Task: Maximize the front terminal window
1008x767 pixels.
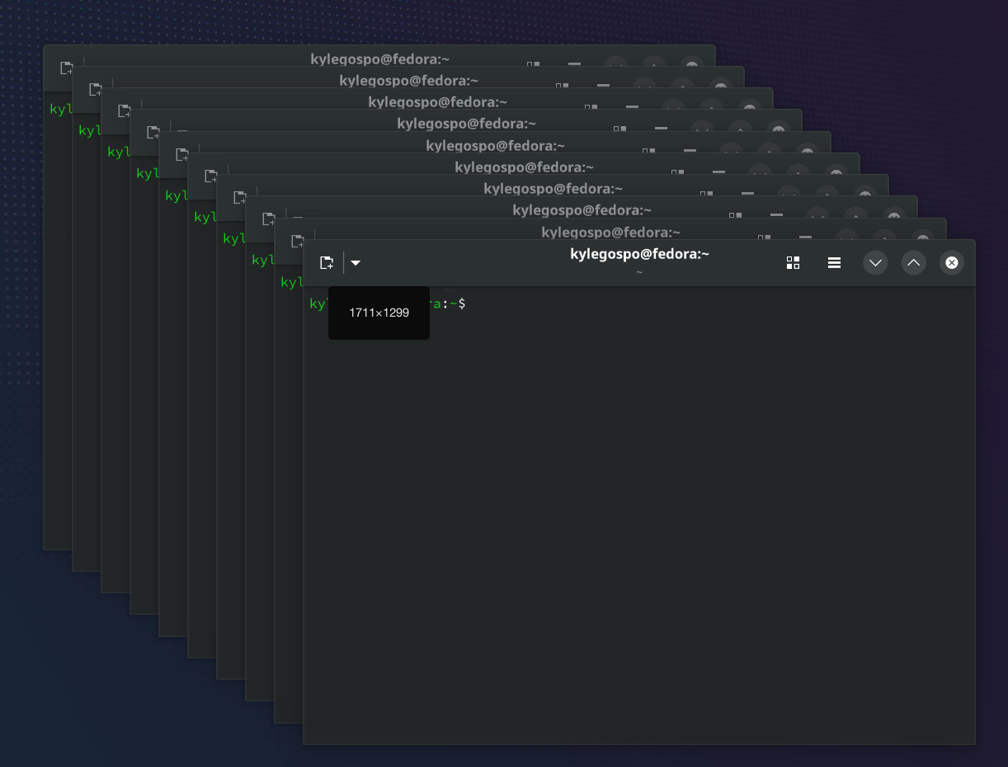Action: (x=913, y=263)
